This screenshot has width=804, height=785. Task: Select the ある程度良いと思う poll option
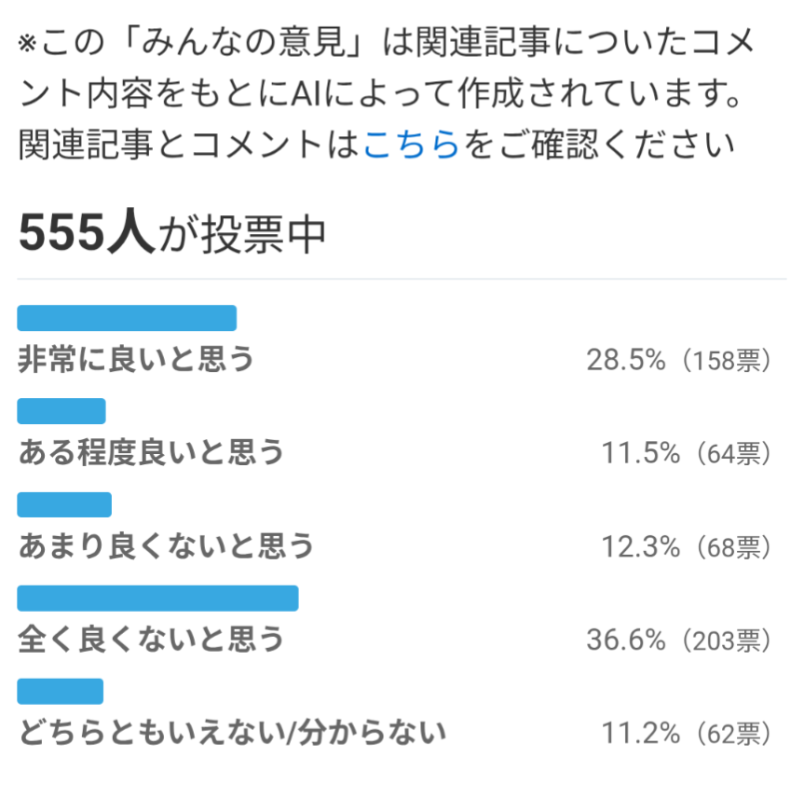pos(151,452)
